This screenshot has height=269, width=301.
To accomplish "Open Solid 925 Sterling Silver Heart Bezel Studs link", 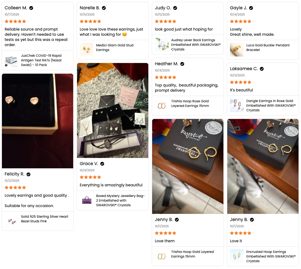I will (45, 219).
